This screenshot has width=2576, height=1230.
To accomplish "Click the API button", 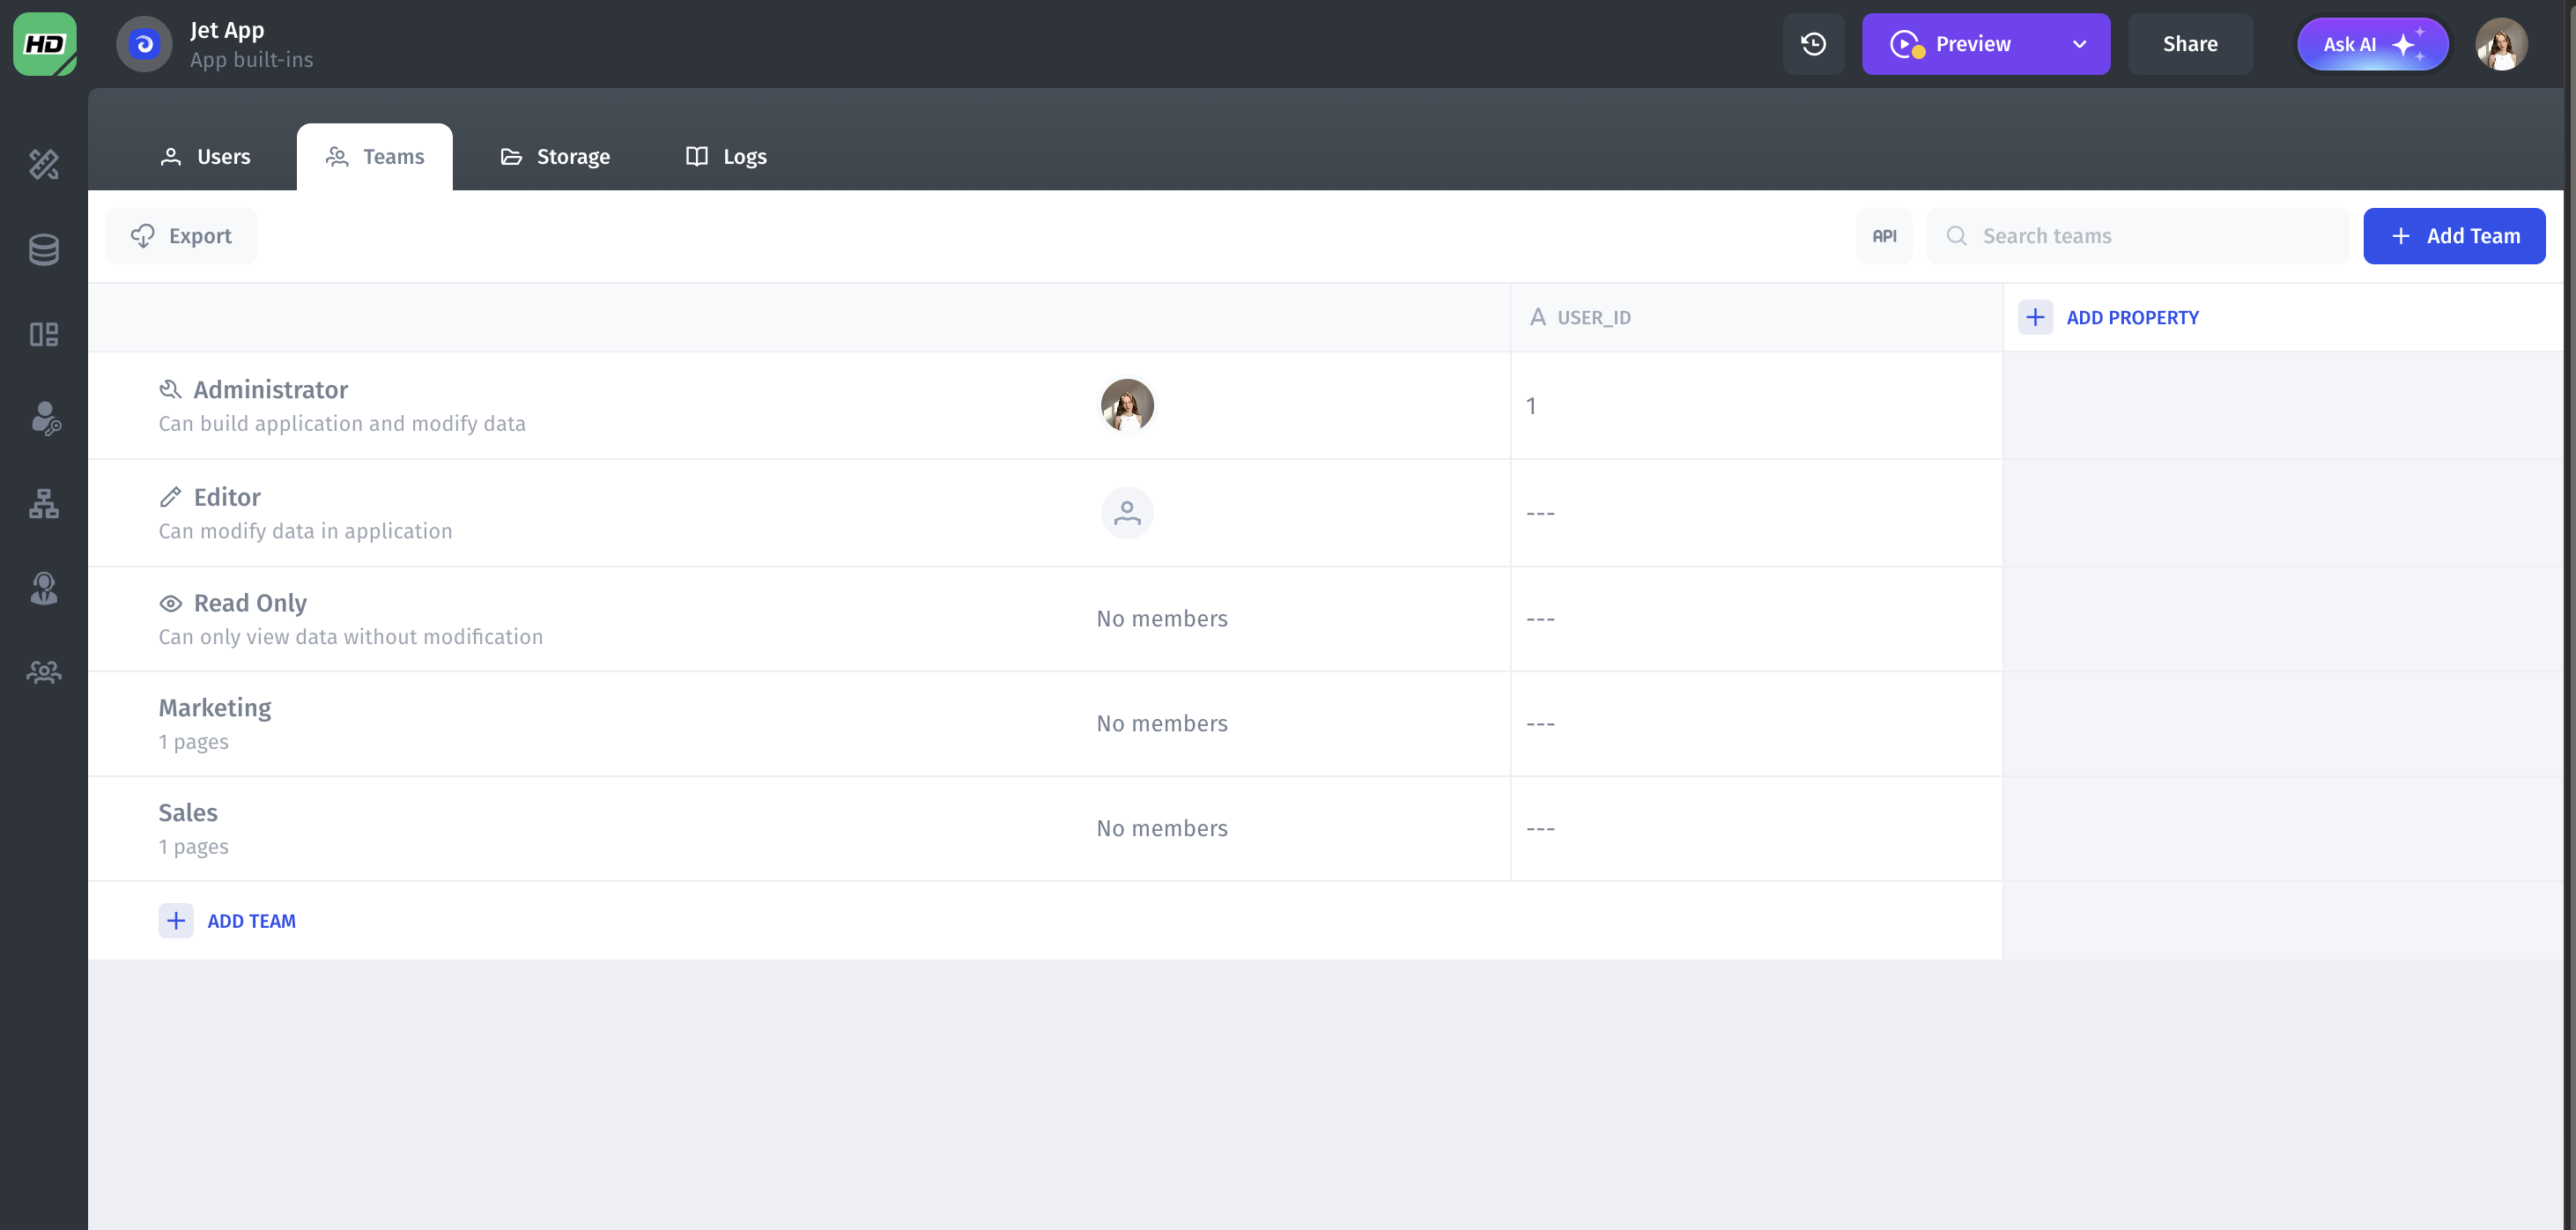I will (1884, 236).
